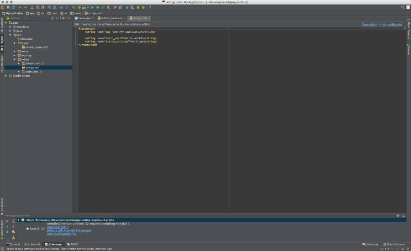411x251 pixels.
Task: Cut selection with the scissors icon
Action: [32, 8]
